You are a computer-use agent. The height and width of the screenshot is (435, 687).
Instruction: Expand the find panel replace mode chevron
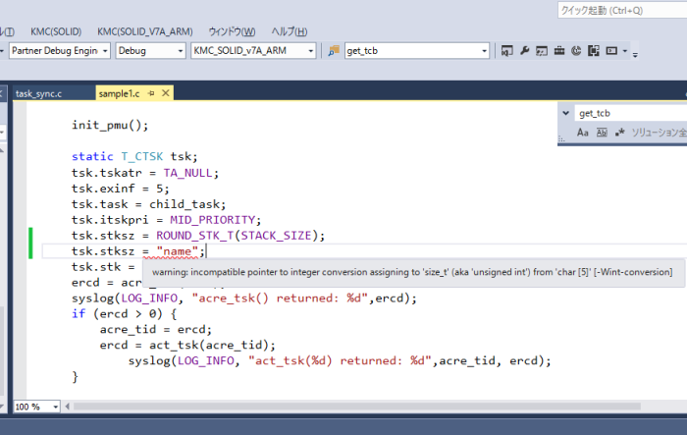pos(565,114)
